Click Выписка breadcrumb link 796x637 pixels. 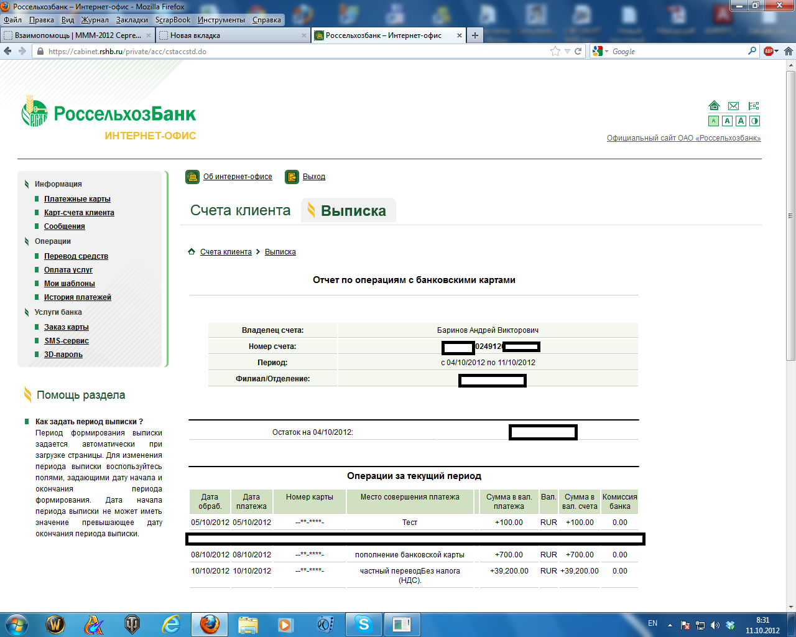pyautogui.click(x=280, y=252)
